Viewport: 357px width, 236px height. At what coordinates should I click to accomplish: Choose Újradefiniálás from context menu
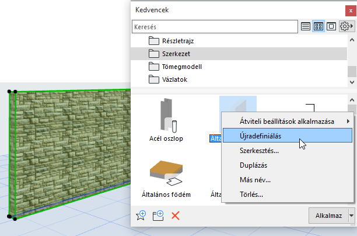(x=288, y=136)
